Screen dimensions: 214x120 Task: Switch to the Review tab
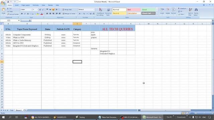(50, 5)
